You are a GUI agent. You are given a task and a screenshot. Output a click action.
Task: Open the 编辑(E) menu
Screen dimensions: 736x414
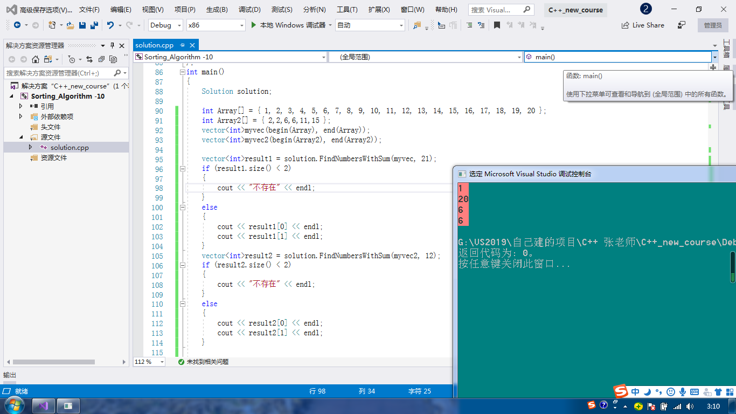[x=121, y=10]
